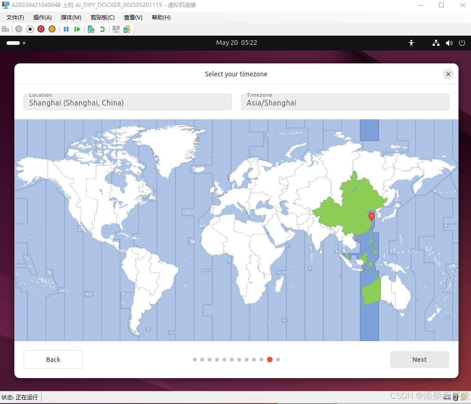Open the 媒体(M) menu
The image size is (471, 404).
click(71, 18)
